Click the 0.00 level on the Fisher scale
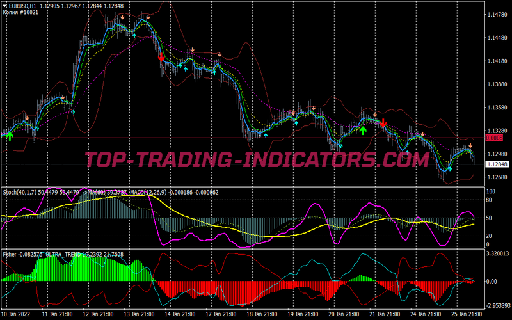 click(x=492, y=282)
